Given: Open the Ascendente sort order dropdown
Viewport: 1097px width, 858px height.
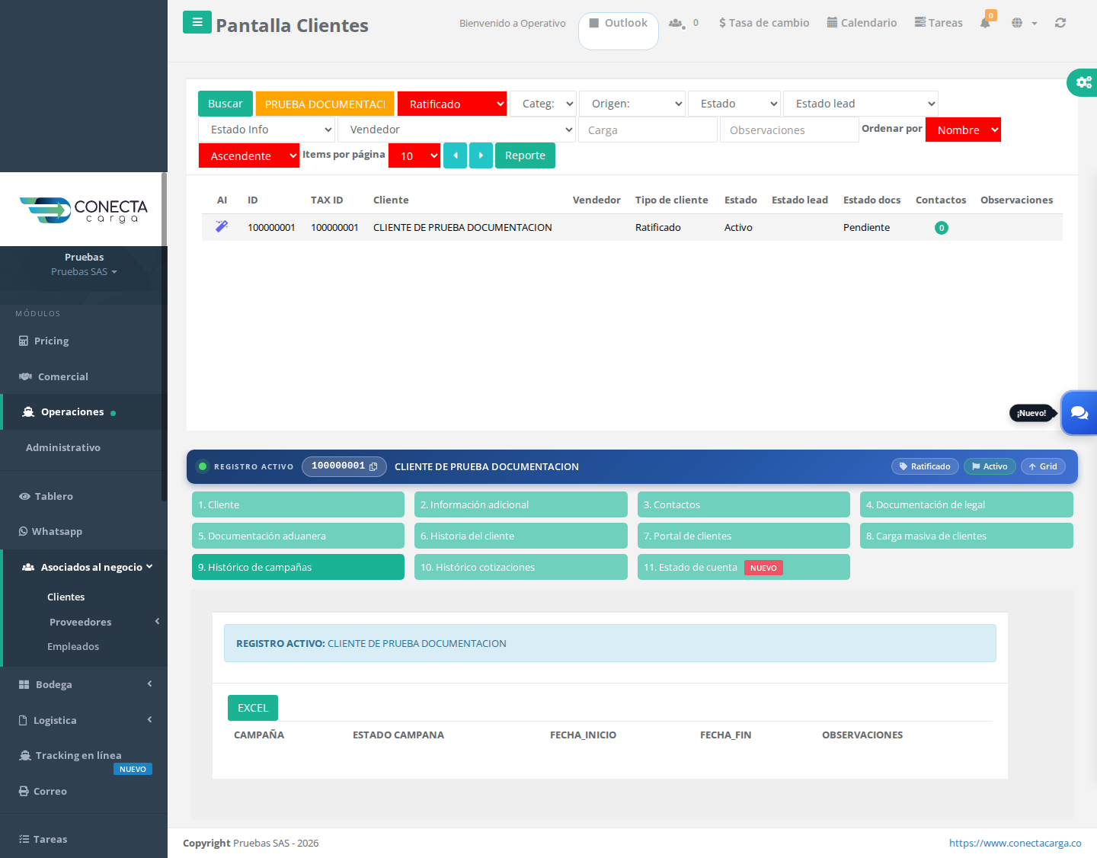Looking at the screenshot, I should point(248,155).
